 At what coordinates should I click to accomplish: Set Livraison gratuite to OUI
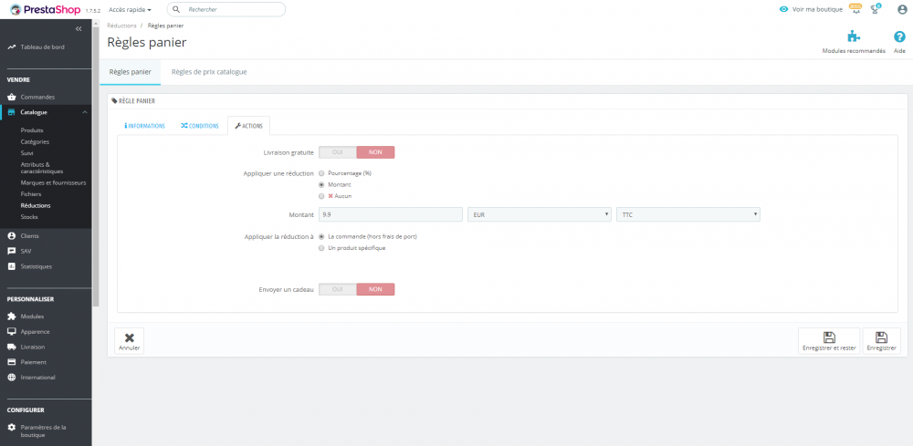338,152
